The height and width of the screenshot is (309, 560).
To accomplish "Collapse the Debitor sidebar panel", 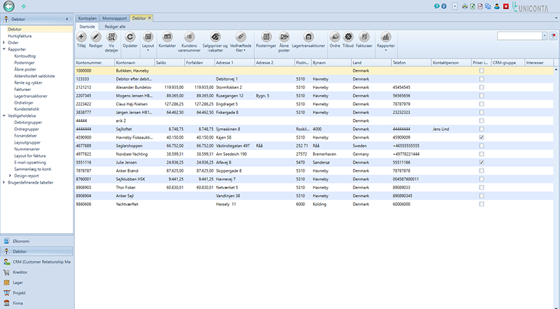I will click(x=67, y=20).
